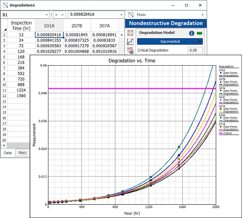Select the 207B column header
The image size is (242, 218).
(x=76, y=25)
